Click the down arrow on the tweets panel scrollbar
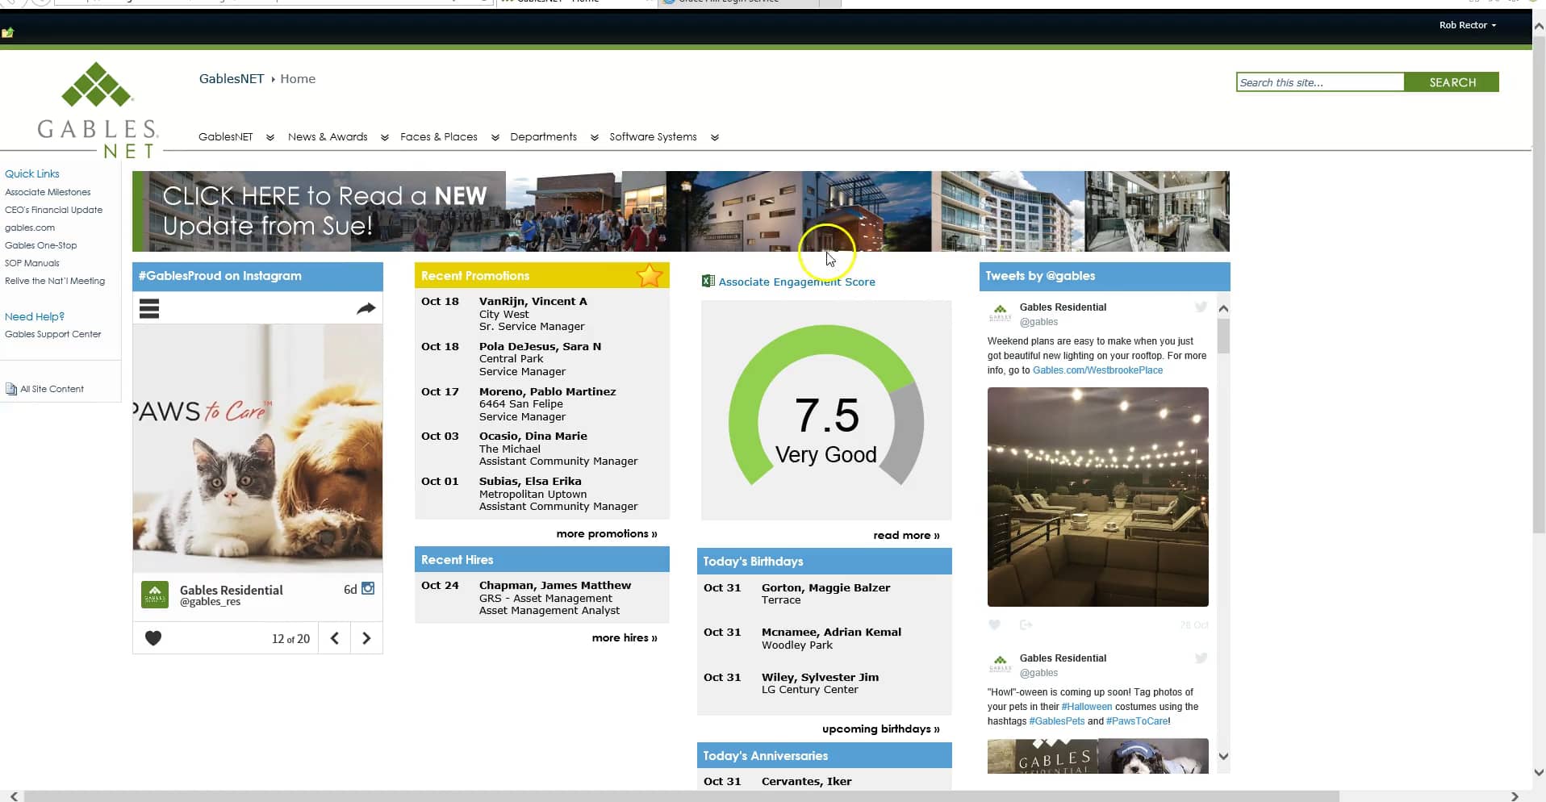This screenshot has width=1546, height=802. pos(1223,756)
